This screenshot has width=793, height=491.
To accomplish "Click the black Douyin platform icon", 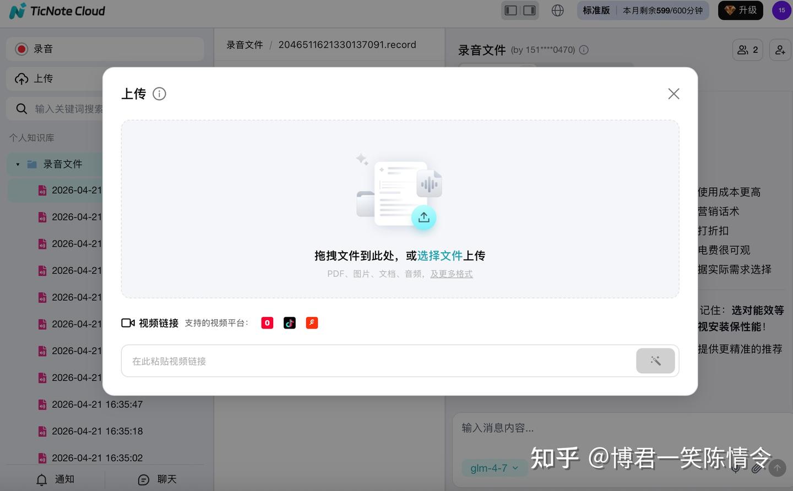I will pos(290,323).
